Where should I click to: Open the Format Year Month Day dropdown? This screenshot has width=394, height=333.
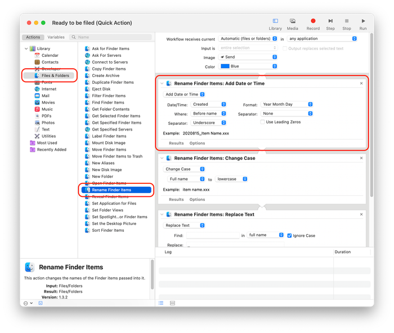(x=286, y=104)
